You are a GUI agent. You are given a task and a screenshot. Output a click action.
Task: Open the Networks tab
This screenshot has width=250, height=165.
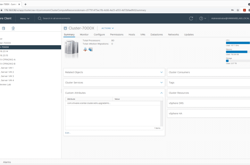click(x=173, y=35)
